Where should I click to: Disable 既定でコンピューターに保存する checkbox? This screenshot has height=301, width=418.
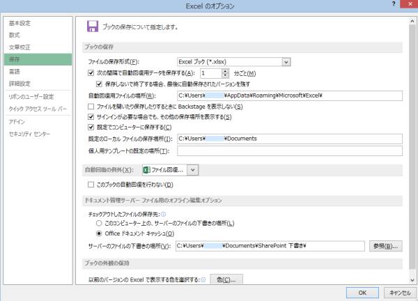click(x=92, y=128)
